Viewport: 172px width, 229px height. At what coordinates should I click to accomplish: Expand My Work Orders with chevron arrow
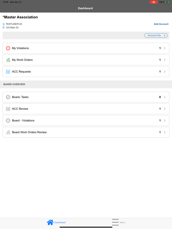coord(165,60)
